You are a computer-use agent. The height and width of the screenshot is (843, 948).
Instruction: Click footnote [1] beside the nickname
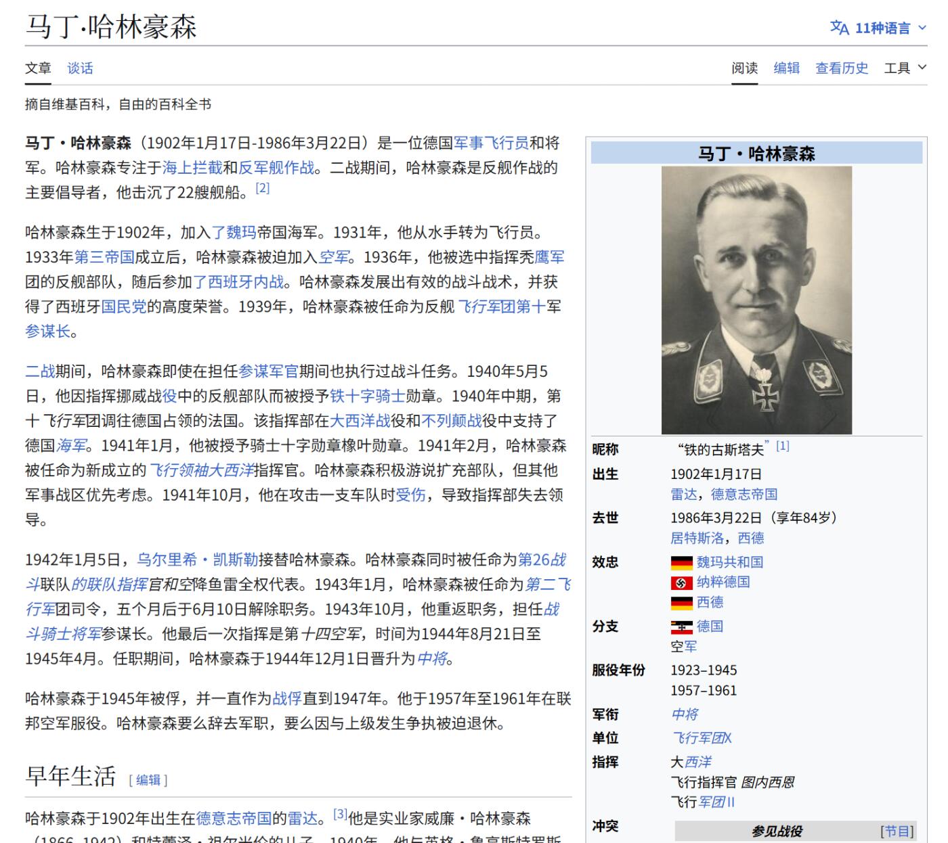782,446
